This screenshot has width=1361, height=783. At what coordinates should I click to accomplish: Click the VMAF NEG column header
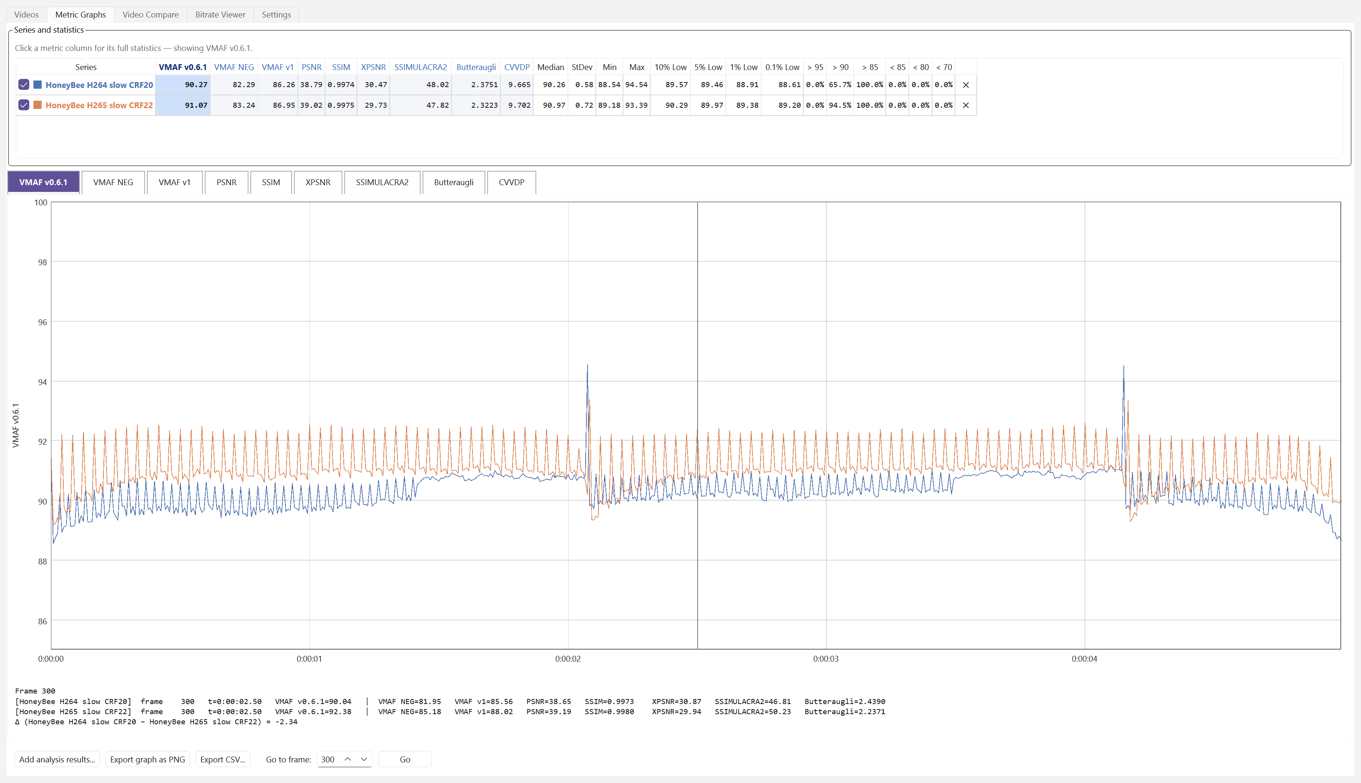click(x=234, y=67)
